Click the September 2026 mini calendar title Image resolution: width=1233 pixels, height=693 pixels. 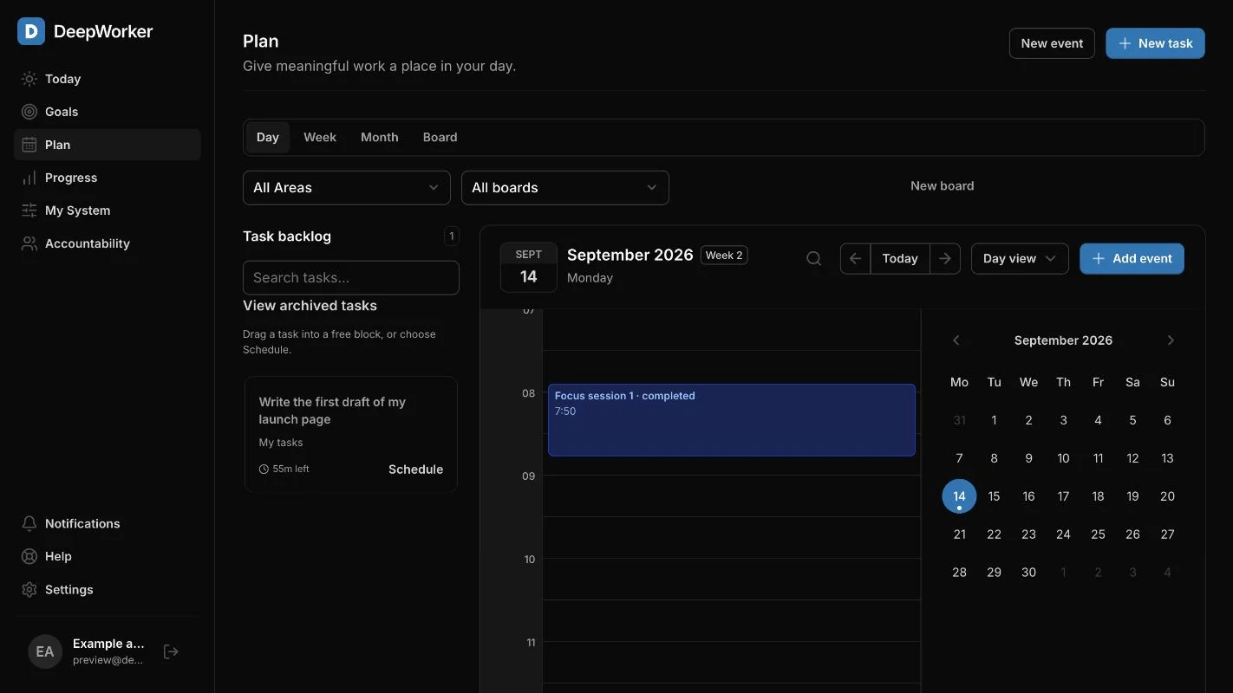click(x=1063, y=340)
